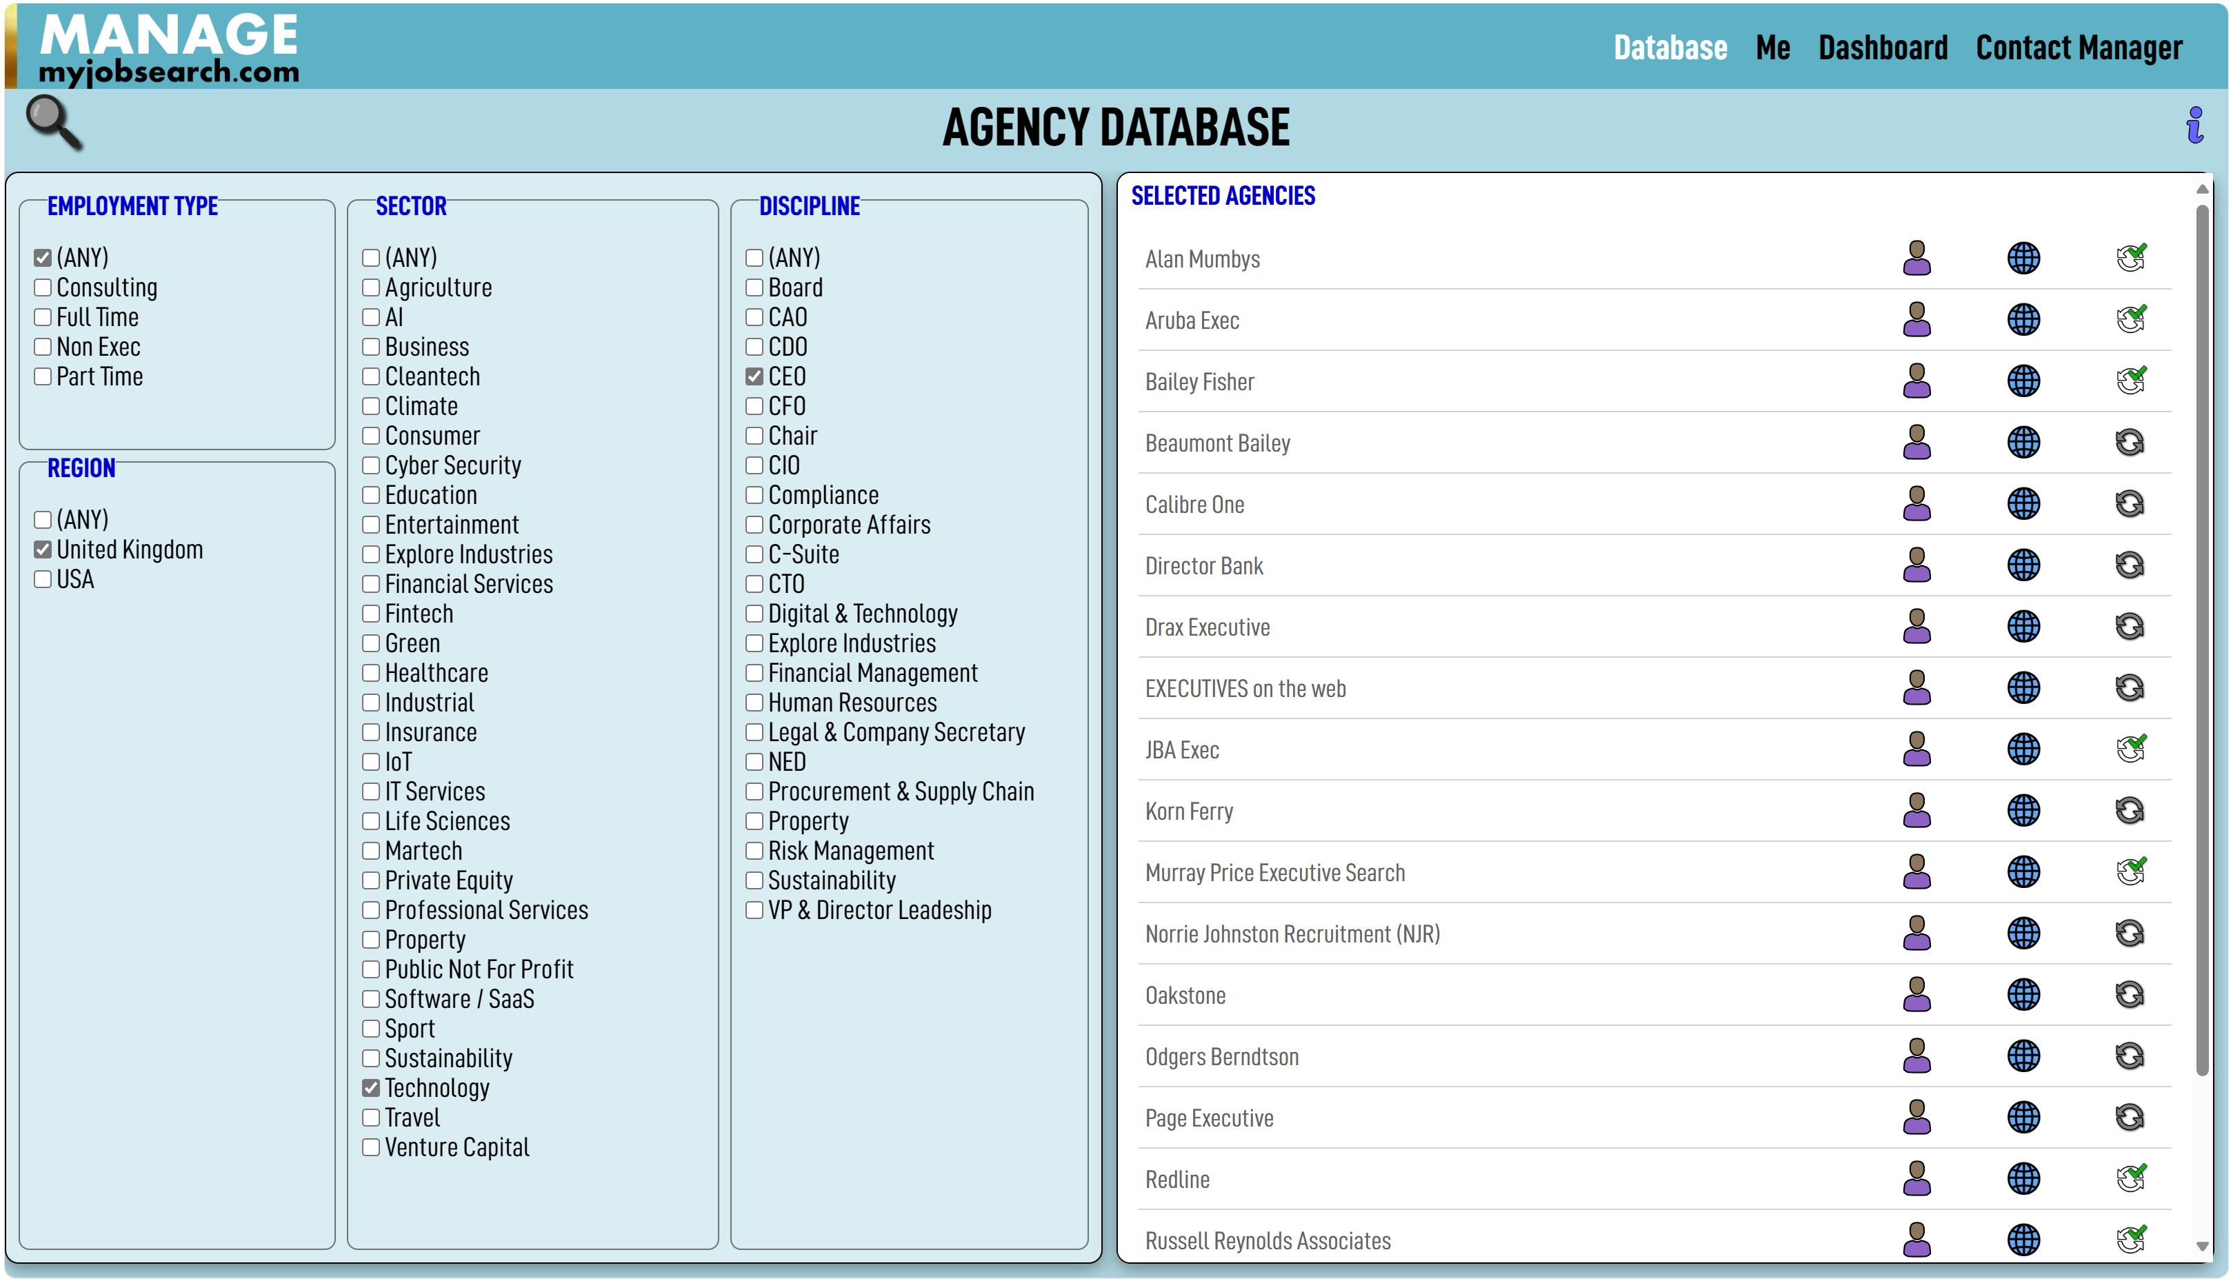
Task: Check the Full Time checkbox
Action: (42, 316)
